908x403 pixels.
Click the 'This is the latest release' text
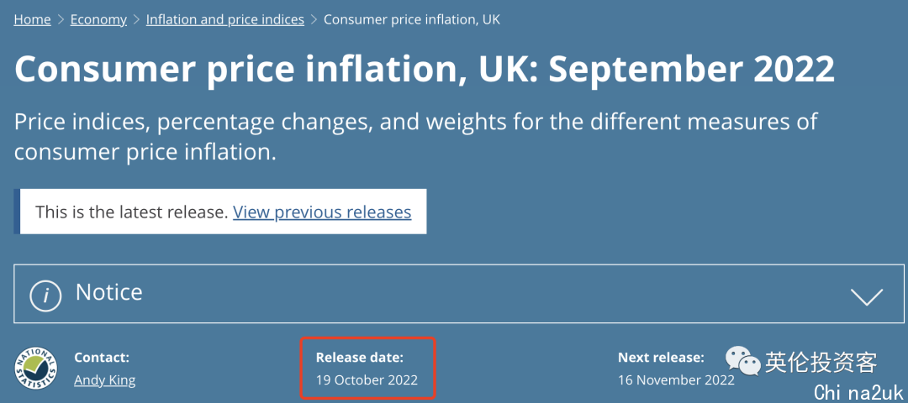[x=131, y=212]
